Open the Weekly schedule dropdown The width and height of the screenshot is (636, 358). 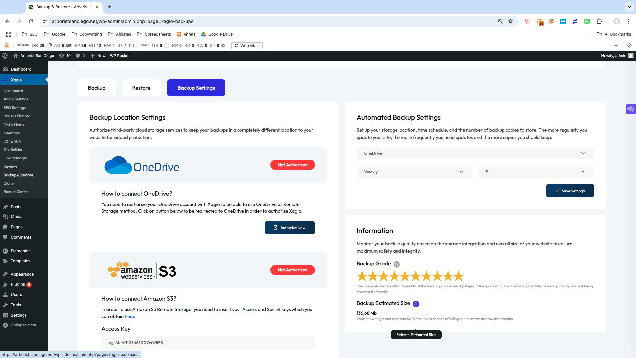click(414, 172)
